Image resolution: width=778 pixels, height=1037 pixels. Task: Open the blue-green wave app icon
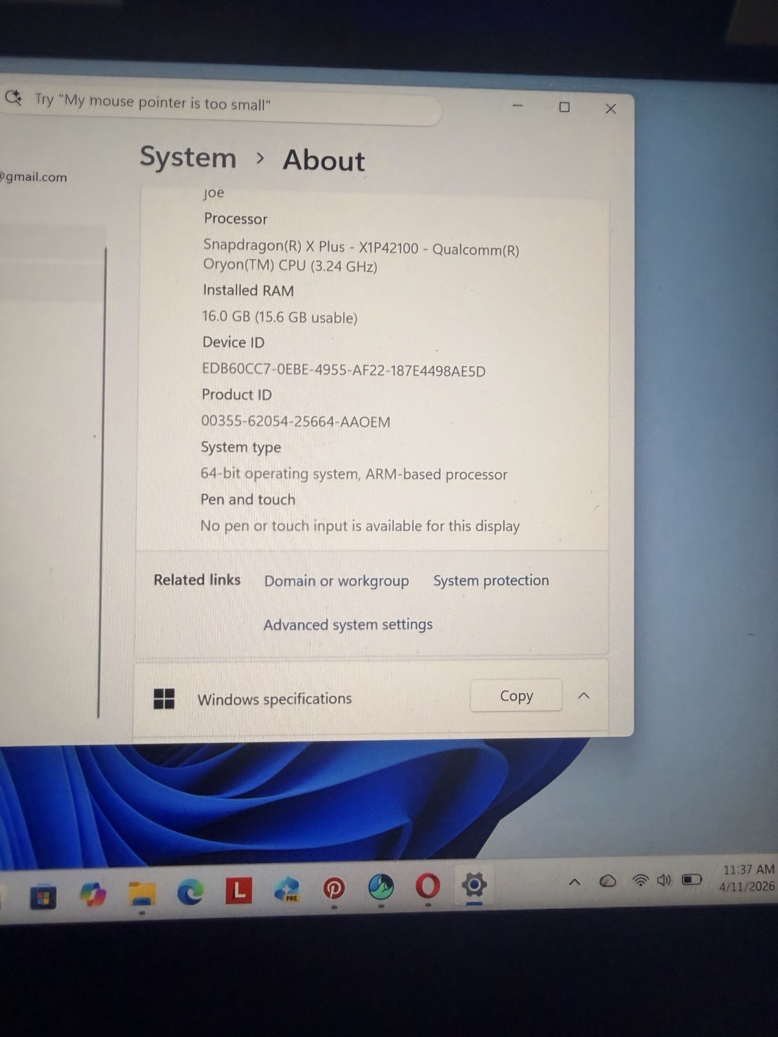381,887
